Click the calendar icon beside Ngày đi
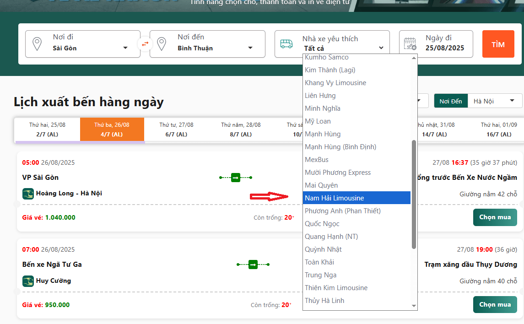This screenshot has height=324, width=524. (x=410, y=44)
